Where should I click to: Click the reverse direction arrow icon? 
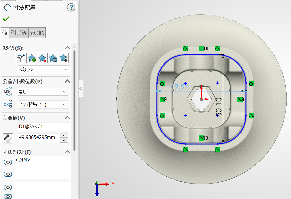tap(8, 138)
